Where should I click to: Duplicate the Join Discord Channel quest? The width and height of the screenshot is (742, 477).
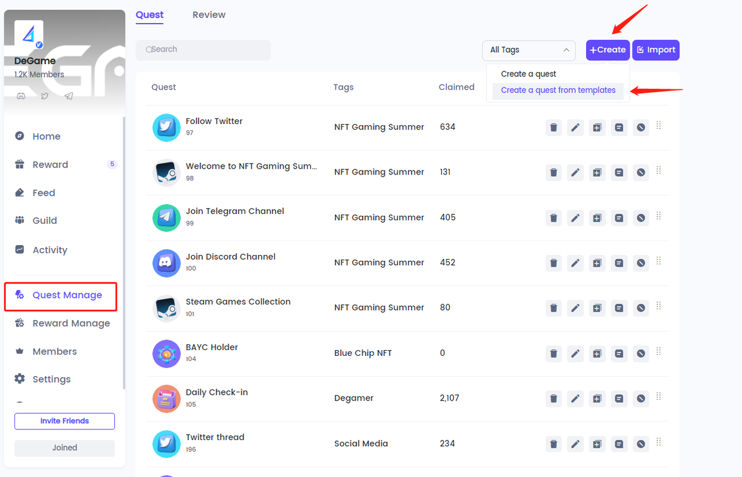(597, 263)
